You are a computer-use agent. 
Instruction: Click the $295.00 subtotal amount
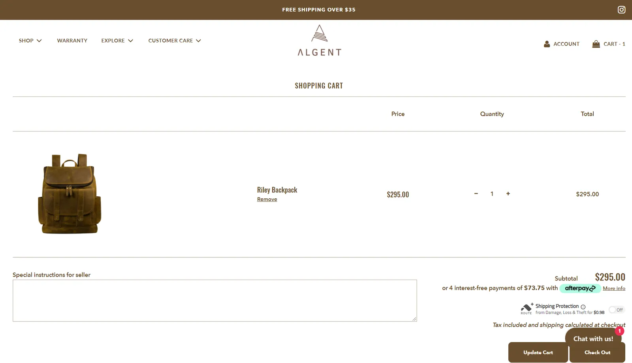tap(610, 277)
